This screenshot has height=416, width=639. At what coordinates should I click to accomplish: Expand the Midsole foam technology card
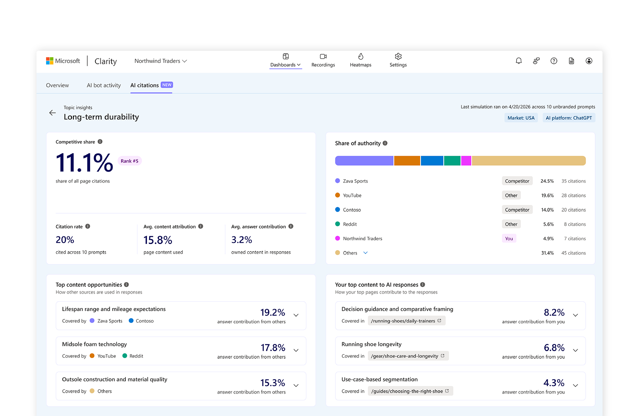point(296,350)
